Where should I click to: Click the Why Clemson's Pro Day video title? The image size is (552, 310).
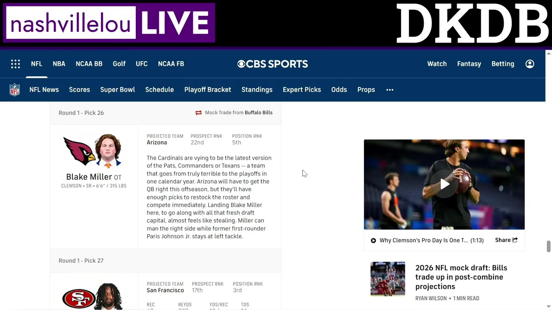(423, 240)
